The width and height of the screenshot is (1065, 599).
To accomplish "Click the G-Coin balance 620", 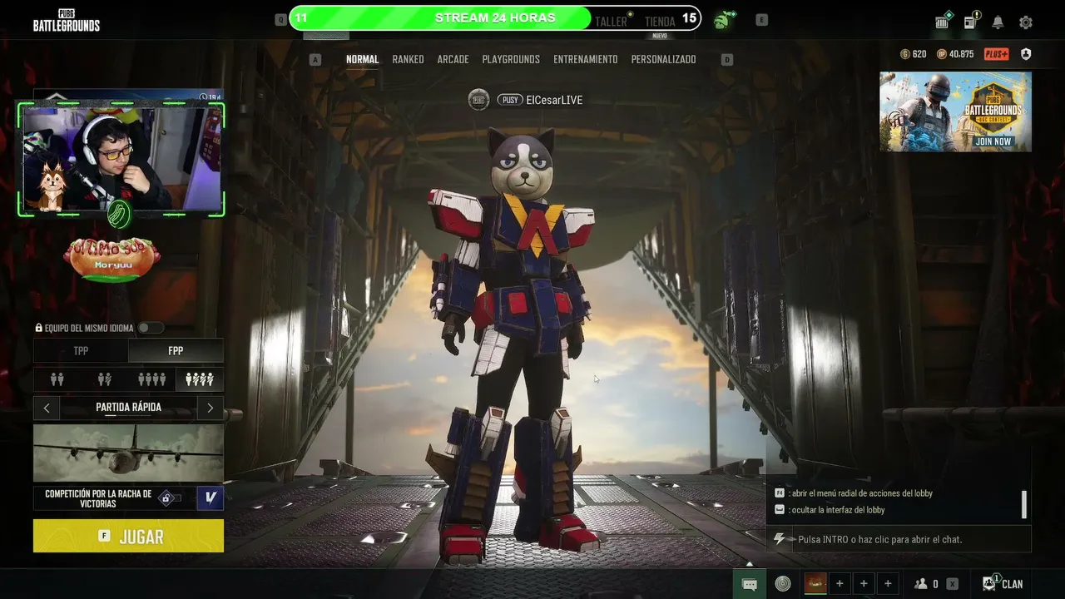I will point(914,54).
